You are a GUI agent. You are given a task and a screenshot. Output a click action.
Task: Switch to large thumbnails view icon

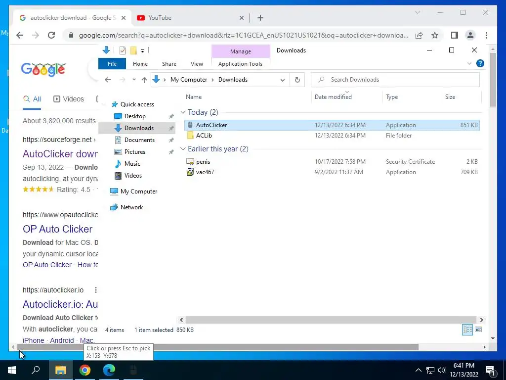(478, 330)
